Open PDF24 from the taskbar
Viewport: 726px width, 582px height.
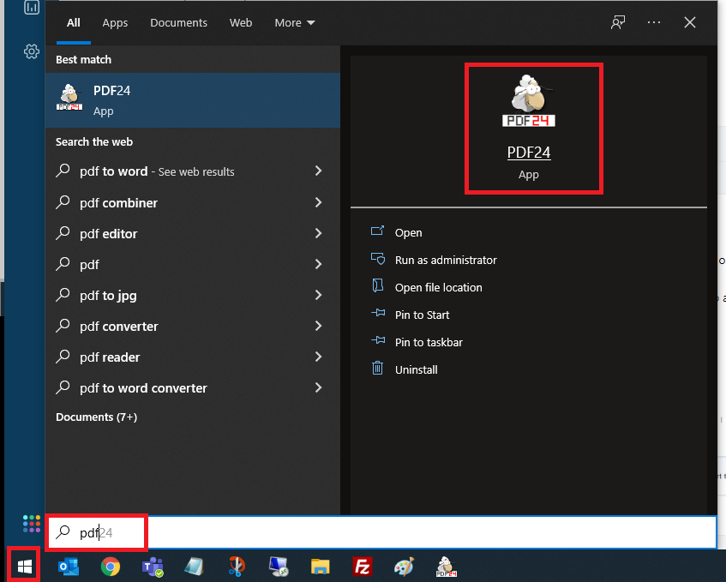click(446, 567)
